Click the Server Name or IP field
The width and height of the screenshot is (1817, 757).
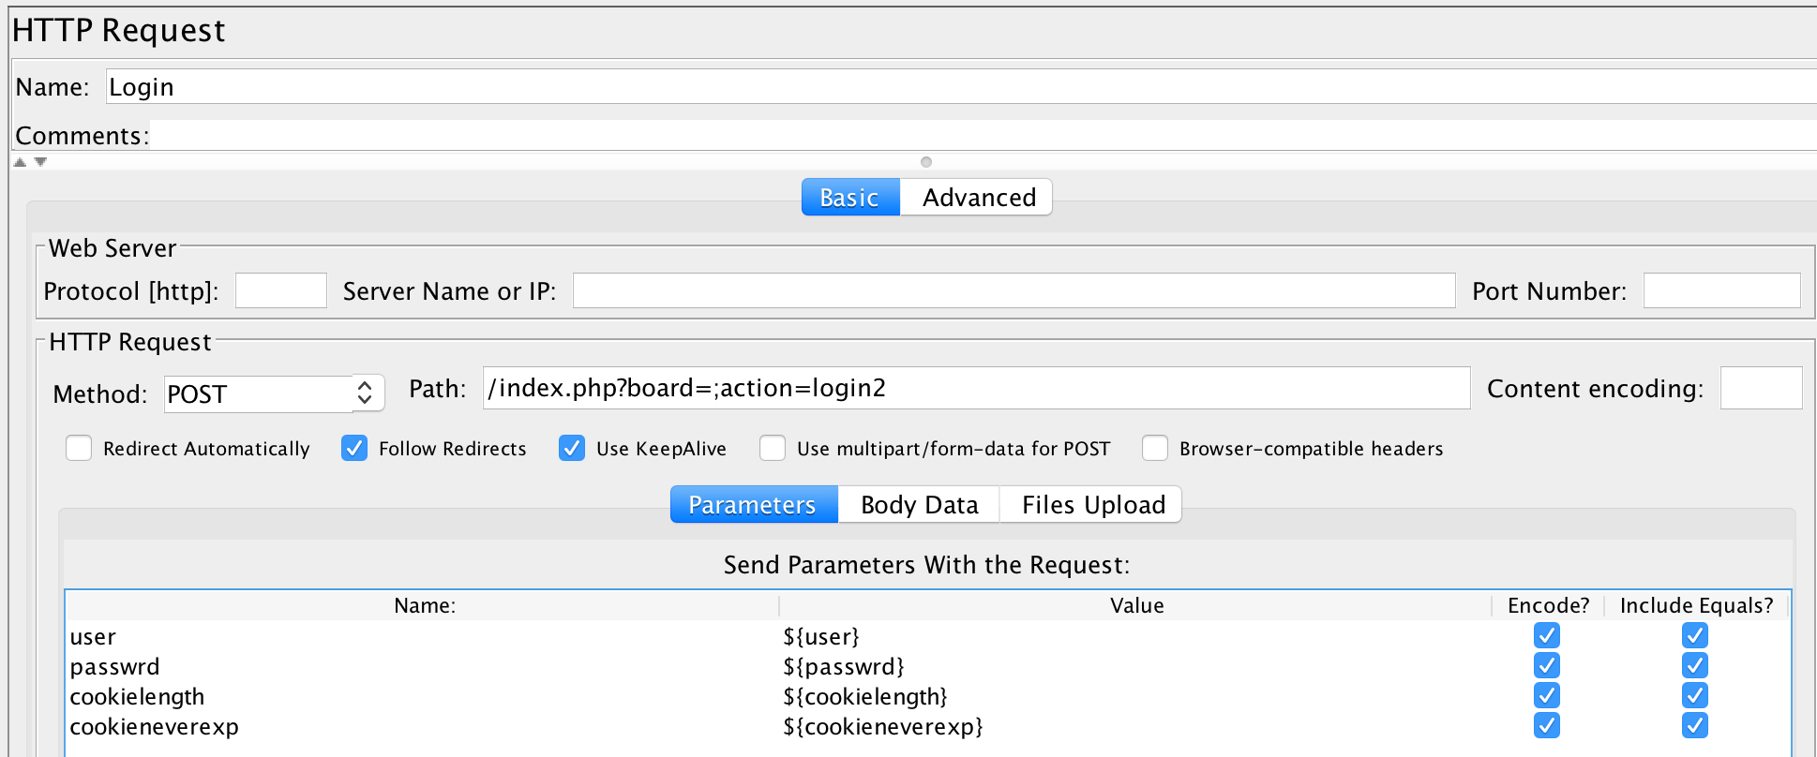pyautogui.click(x=1013, y=290)
